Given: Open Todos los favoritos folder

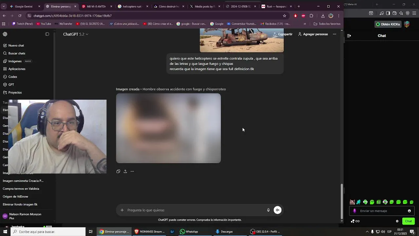Looking at the screenshot, I should [327, 24].
